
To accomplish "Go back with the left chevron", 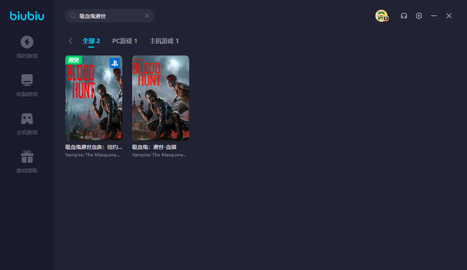I will (71, 41).
